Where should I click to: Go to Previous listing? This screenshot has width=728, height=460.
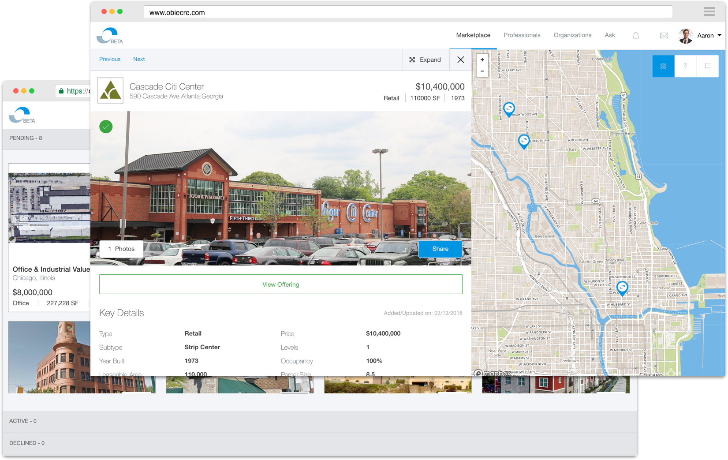click(x=110, y=59)
